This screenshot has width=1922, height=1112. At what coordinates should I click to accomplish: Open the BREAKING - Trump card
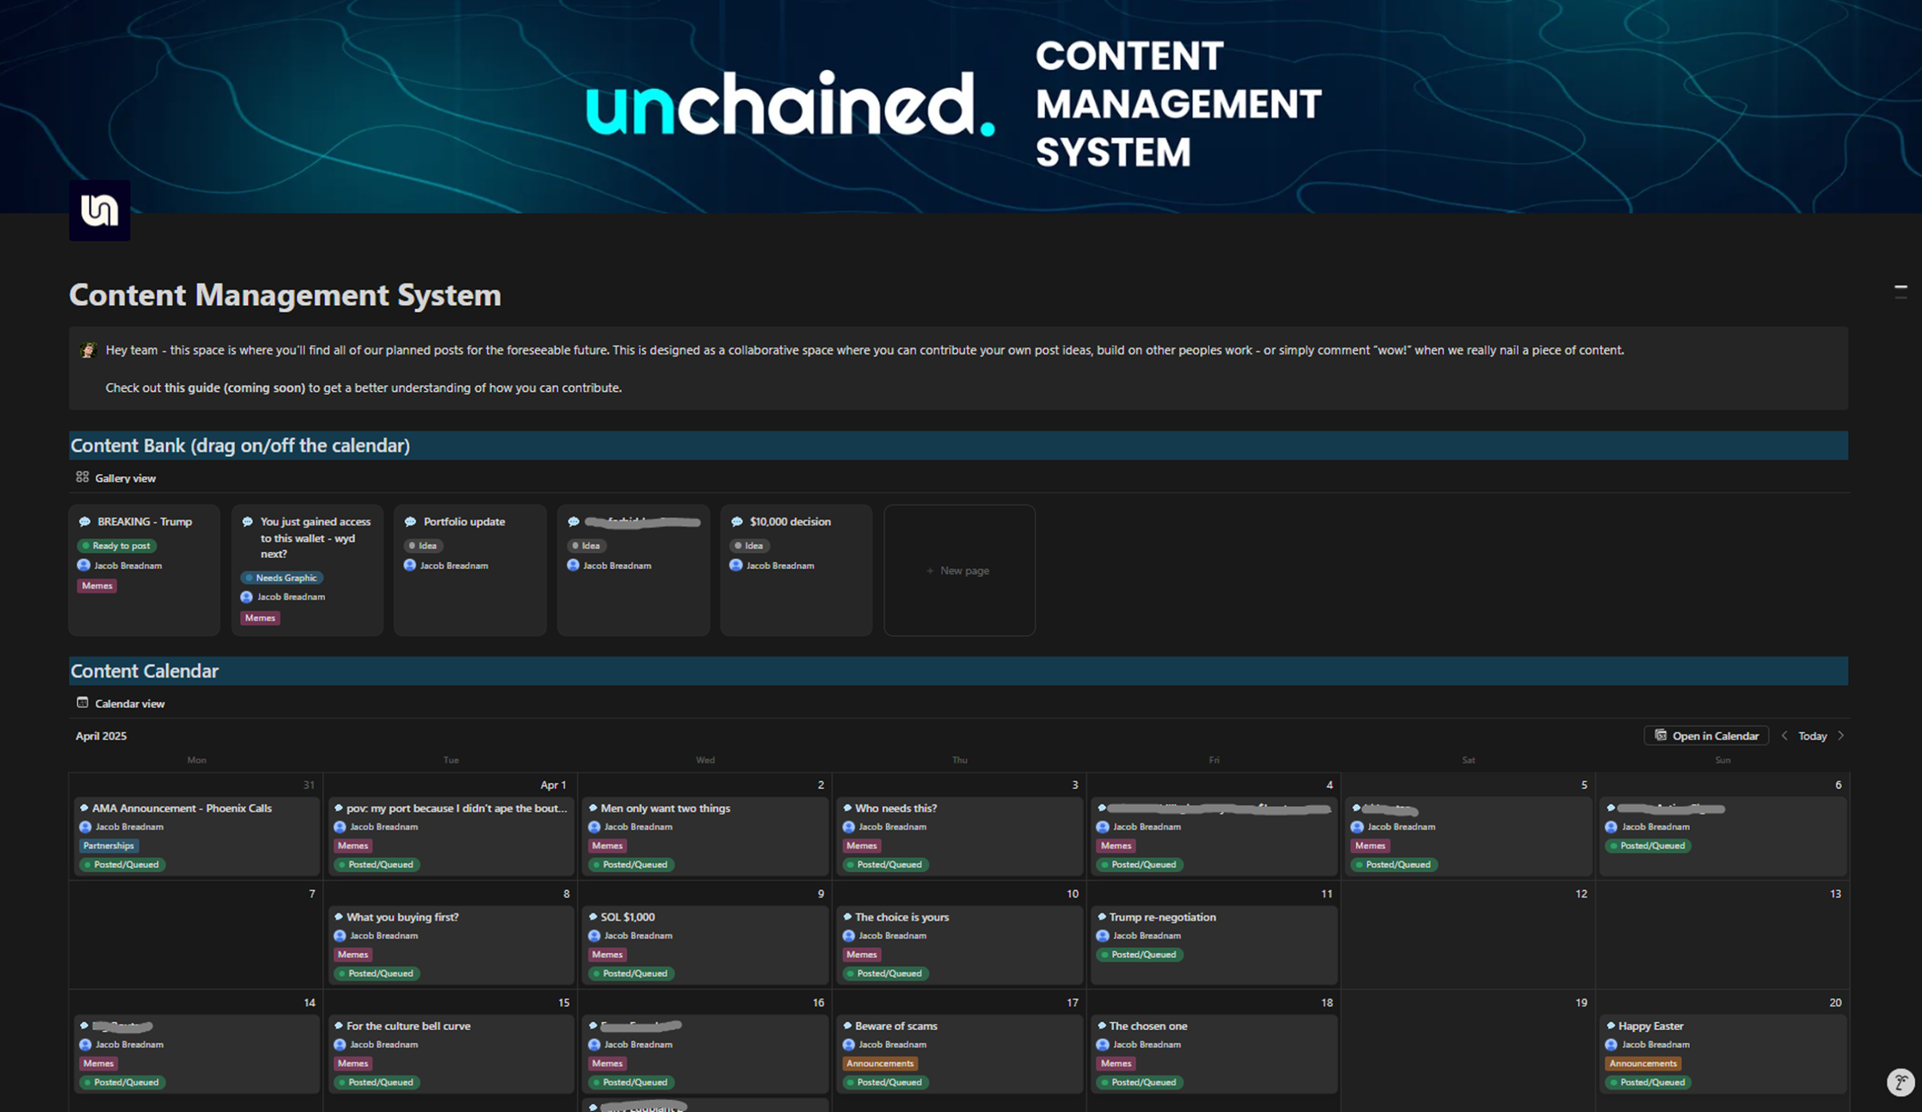tap(144, 522)
